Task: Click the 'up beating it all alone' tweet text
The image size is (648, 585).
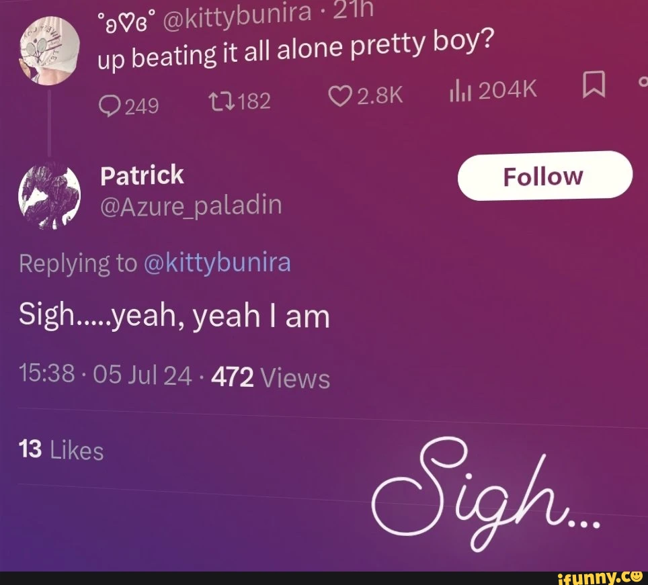Action: (x=296, y=51)
